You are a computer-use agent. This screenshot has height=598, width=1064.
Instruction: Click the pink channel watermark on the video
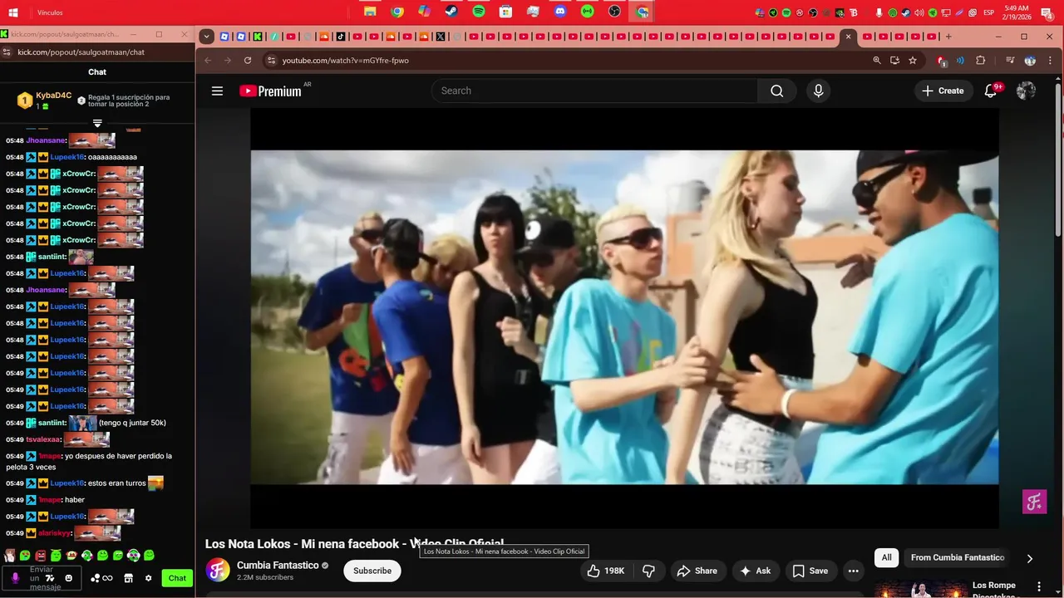(x=1034, y=502)
